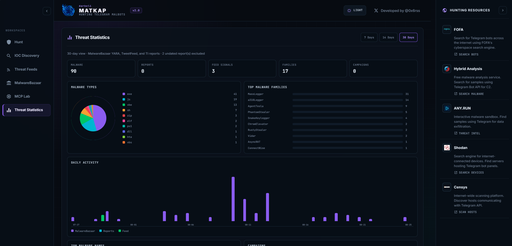The height and width of the screenshot is (246, 512).
Task: Collapse the left sidebar chevron
Action: tap(47, 11)
